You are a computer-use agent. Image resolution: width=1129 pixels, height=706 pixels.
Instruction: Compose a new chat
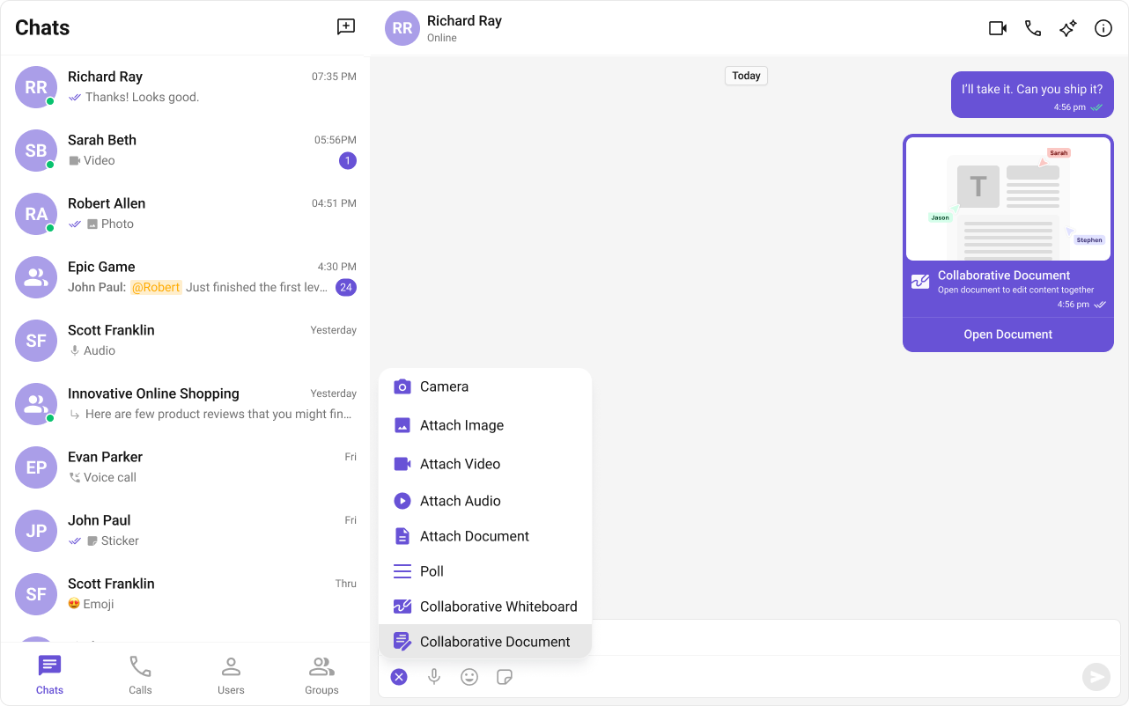coord(346,26)
